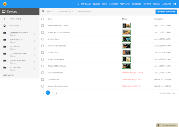Open the Media section

104,4
